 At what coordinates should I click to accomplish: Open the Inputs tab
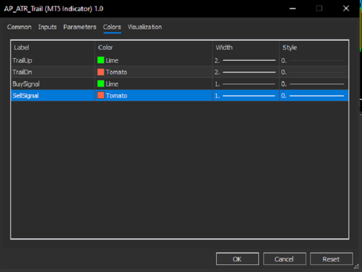(47, 27)
